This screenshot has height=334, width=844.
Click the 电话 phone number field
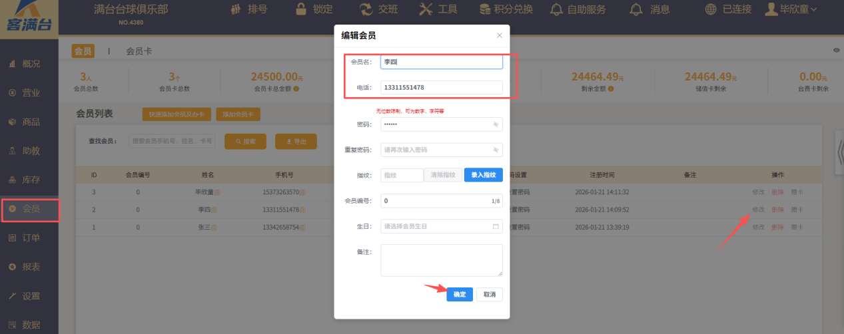pyautogui.click(x=442, y=88)
